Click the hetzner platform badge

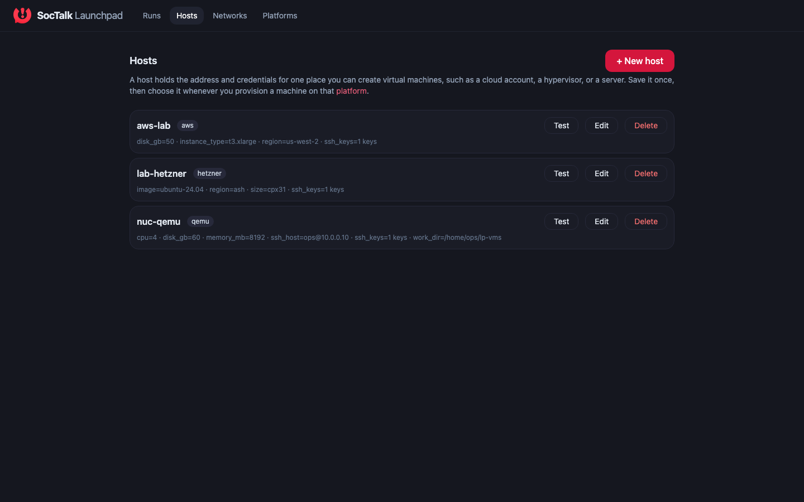pos(209,173)
